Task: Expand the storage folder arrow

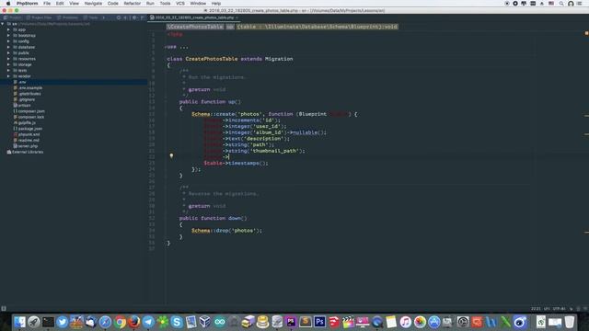Action: [x=8, y=64]
